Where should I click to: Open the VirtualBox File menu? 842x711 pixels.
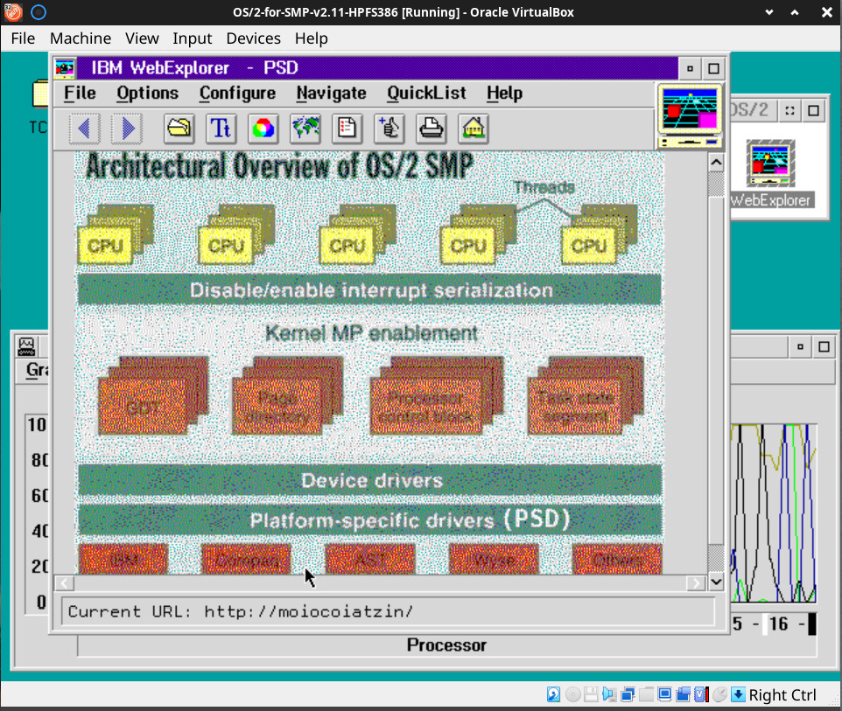pyautogui.click(x=23, y=38)
